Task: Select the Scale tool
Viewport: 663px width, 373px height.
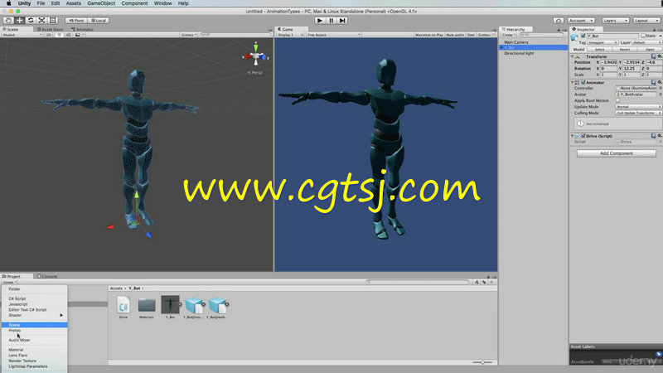Action: [x=41, y=20]
